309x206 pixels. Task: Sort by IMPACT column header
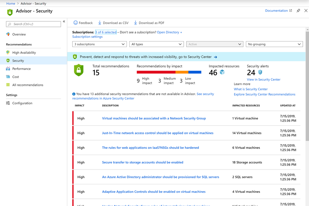79,105
